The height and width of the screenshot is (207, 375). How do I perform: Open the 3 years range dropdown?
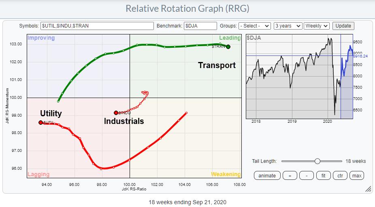288,26
